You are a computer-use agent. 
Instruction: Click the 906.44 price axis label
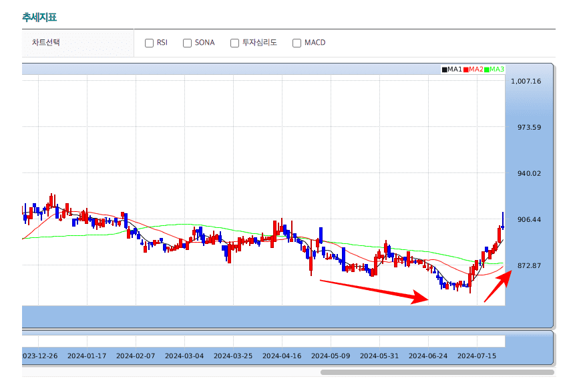tap(529, 220)
